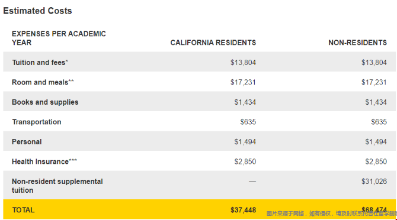397x220 pixels.
Task: Click the non-resident $17,231 room value
Action: coord(374,82)
